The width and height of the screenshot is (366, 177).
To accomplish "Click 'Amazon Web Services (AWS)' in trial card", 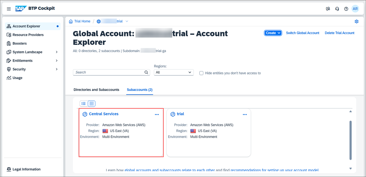I will pyautogui.click(x=212, y=125).
